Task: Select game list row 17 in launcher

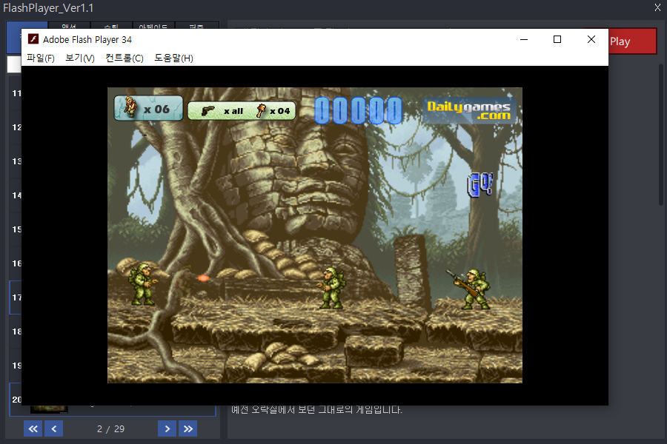Action: [x=16, y=297]
